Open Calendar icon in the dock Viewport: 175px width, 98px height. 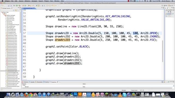pos(35,94)
